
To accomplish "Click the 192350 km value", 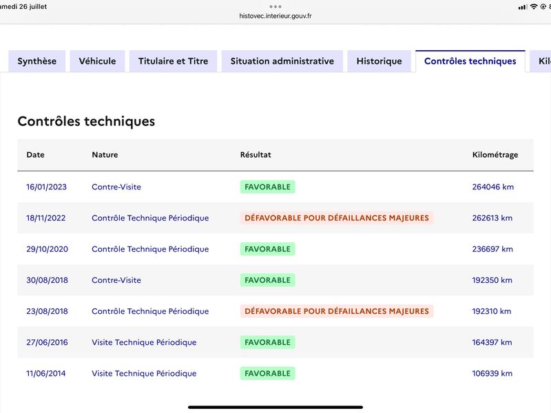I will tap(492, 280).
